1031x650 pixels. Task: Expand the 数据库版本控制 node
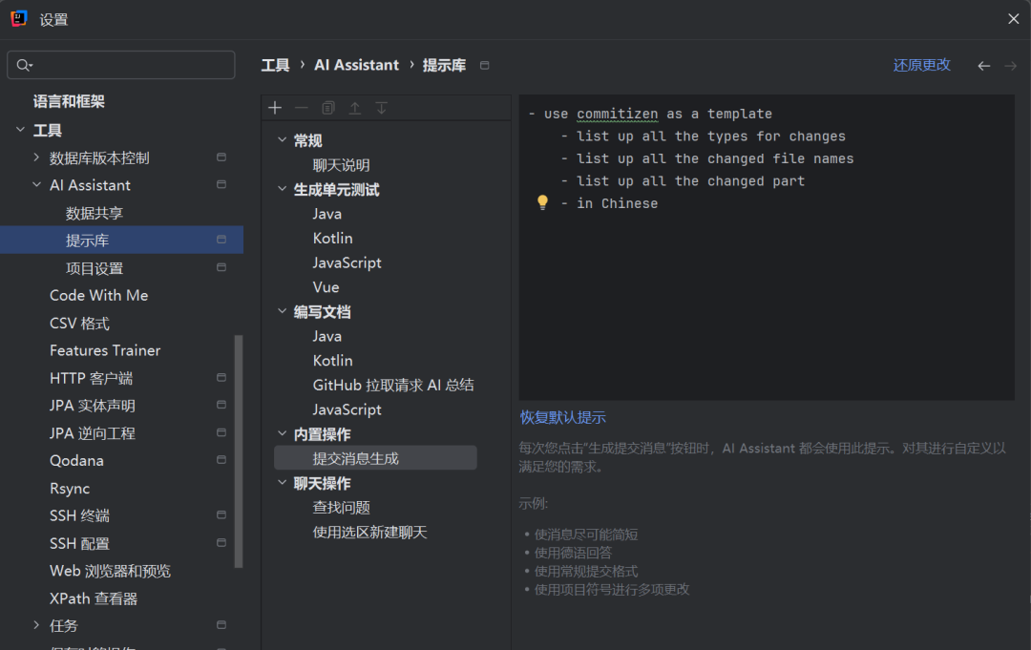pos(36,157)
